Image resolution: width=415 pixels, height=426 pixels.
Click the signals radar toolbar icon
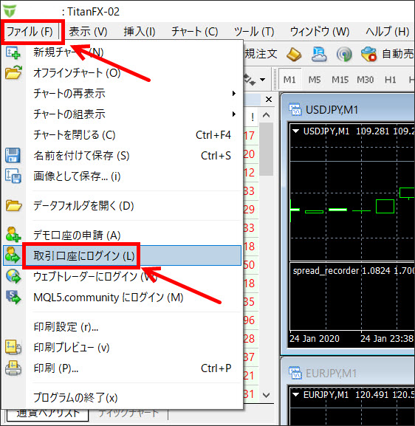click(344, 54)
